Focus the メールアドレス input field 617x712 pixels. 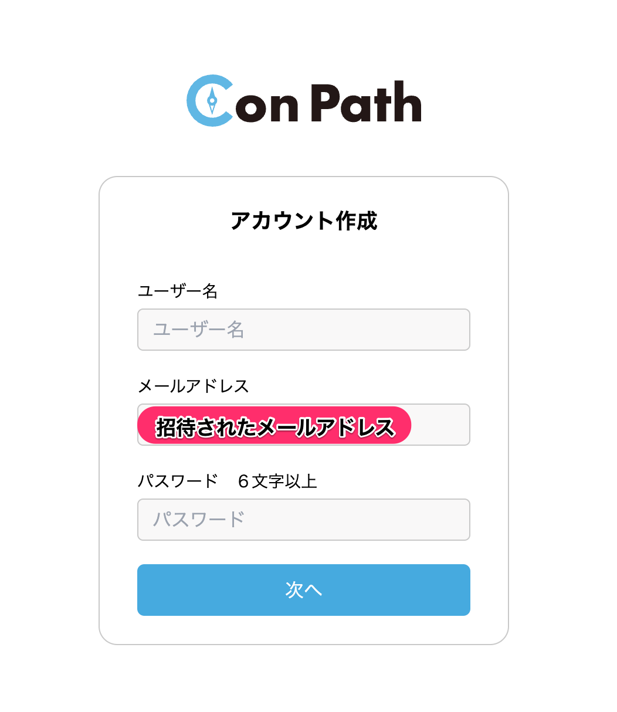440,425
